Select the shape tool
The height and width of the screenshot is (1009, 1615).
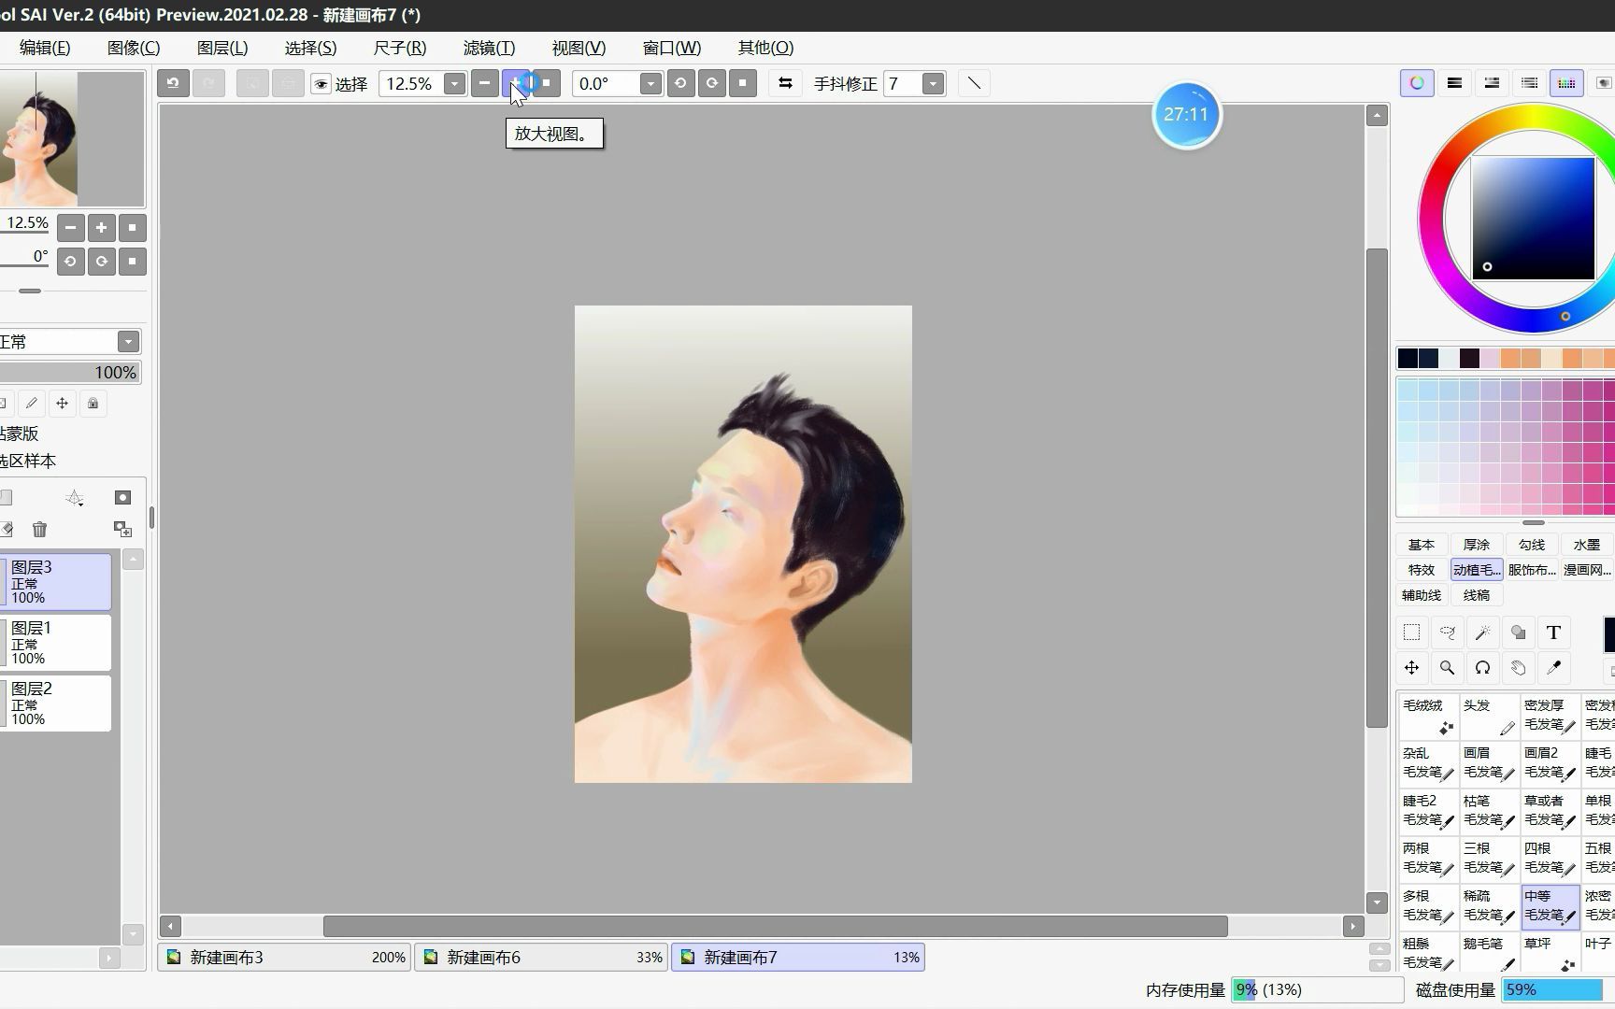1518,632
